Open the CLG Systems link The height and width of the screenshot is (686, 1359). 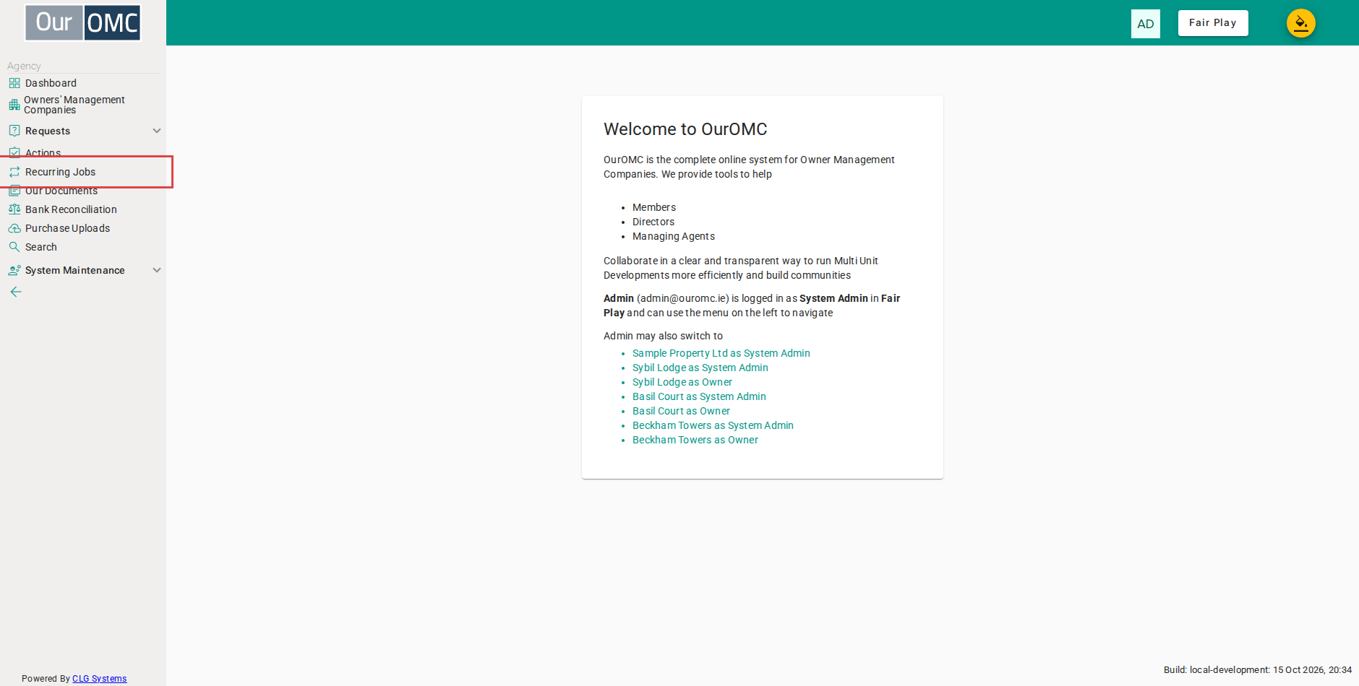tap(99, 679)
